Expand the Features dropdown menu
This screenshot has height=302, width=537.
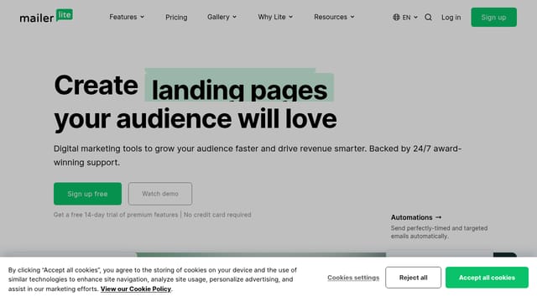click(x=127, y=17)
